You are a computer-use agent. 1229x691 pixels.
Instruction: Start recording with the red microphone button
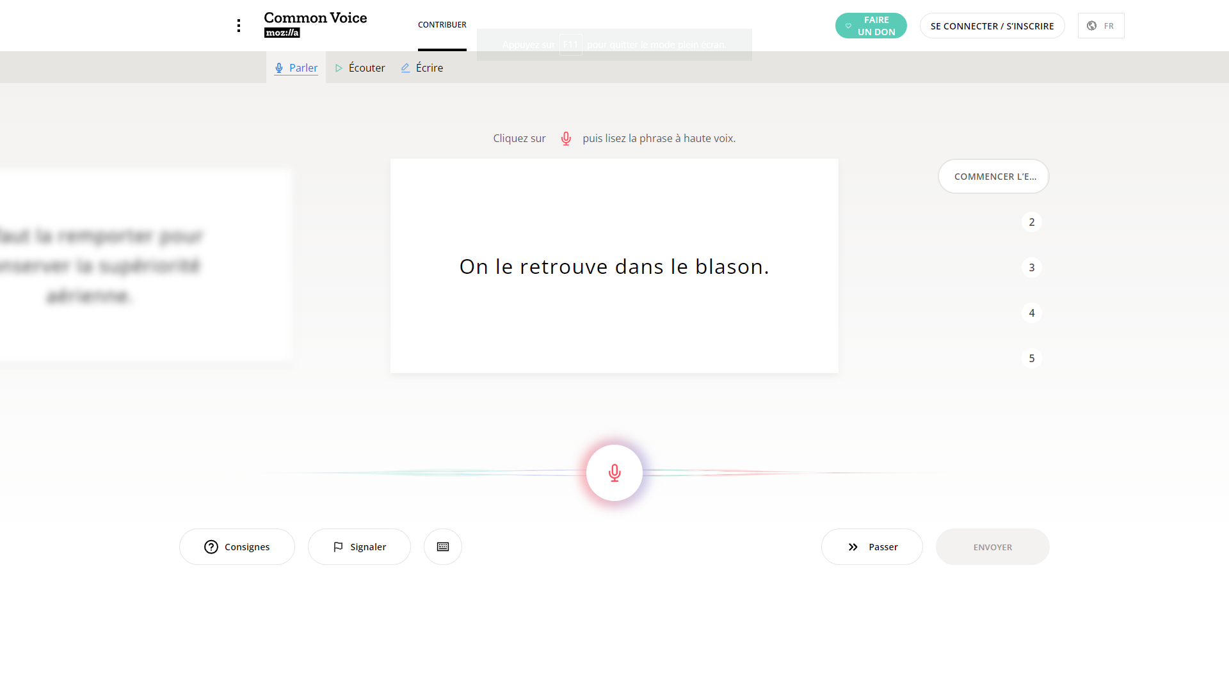[614, 473]
